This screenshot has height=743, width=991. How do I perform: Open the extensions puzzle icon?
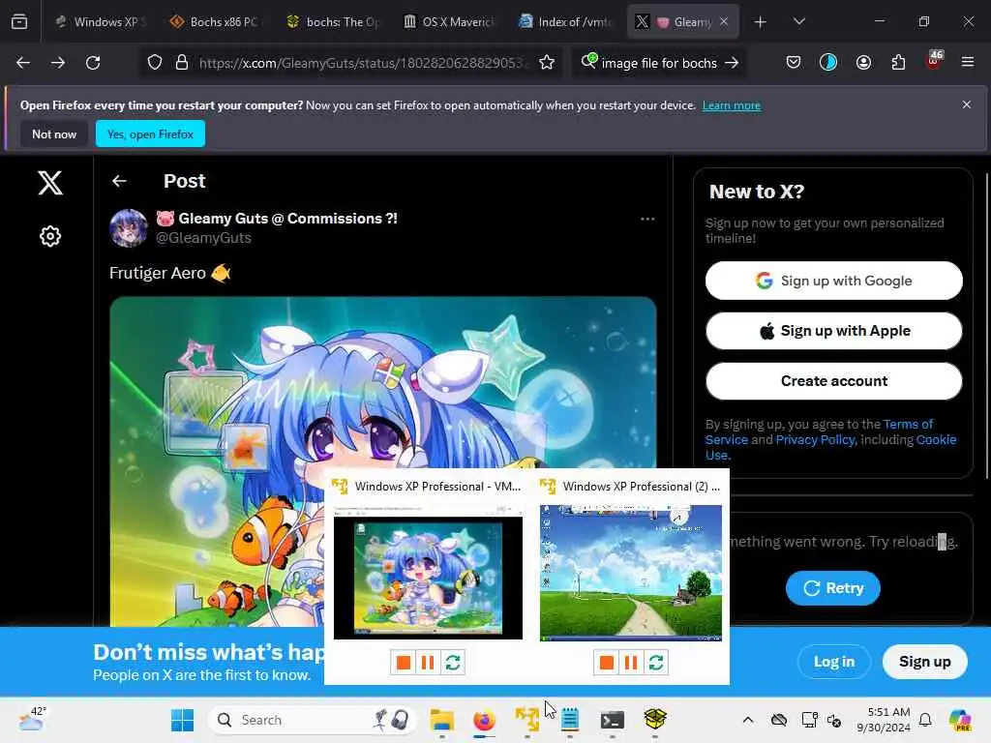pyautogui.click(x=898, y=62)
